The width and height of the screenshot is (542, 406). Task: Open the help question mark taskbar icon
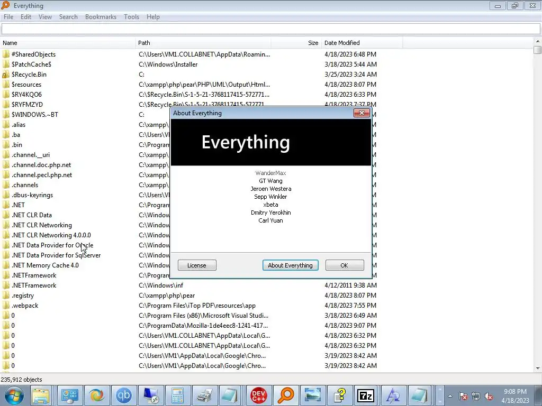tap(340, 395)
